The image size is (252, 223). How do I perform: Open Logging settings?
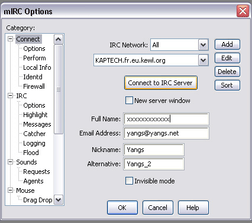click(34, 143)
